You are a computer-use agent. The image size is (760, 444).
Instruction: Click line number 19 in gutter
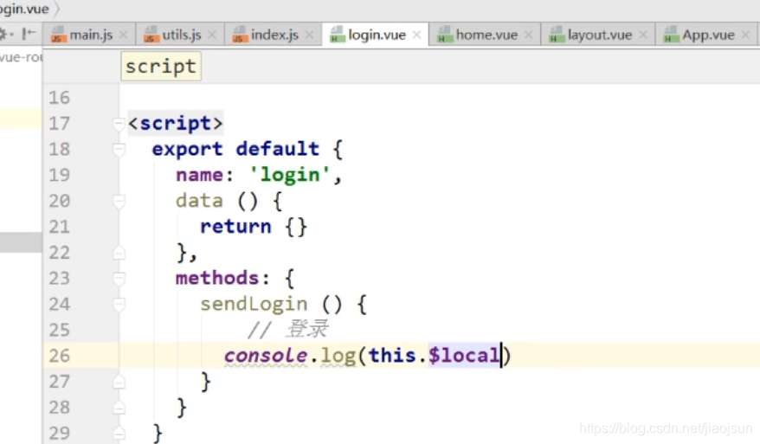point(59,175)
